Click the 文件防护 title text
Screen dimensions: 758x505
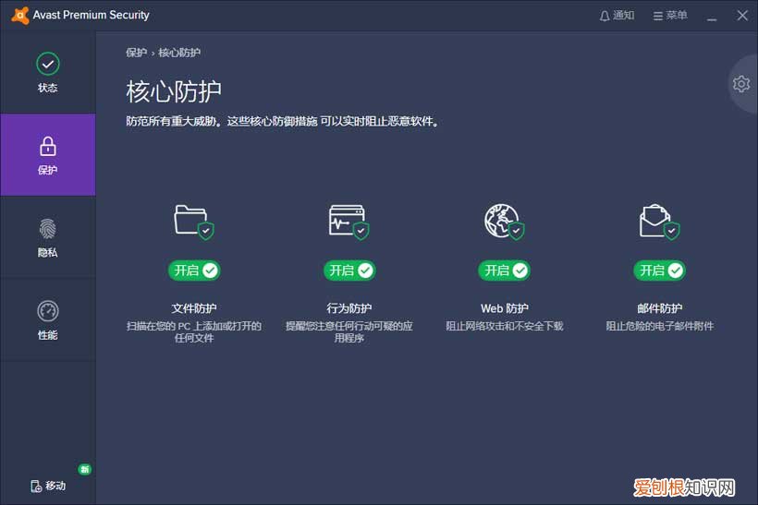pos(194,308)
